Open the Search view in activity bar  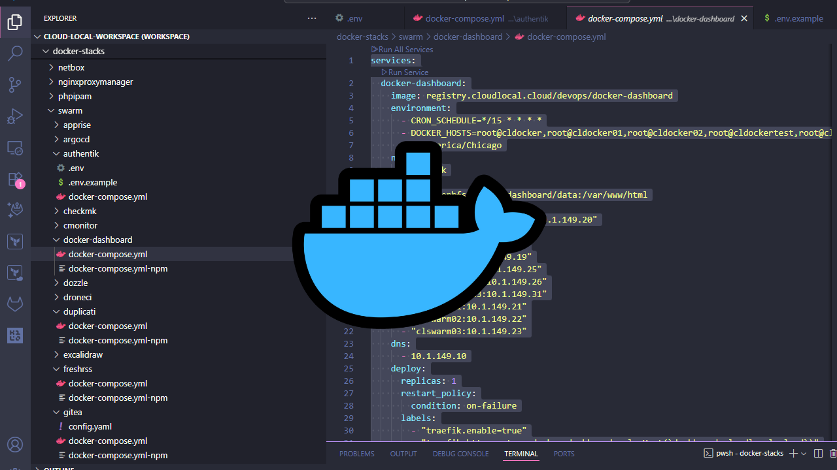click(x=15, y=54)
